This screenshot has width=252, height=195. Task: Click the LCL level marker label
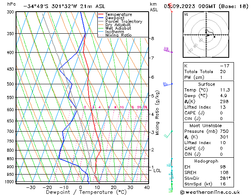point(157,171)
